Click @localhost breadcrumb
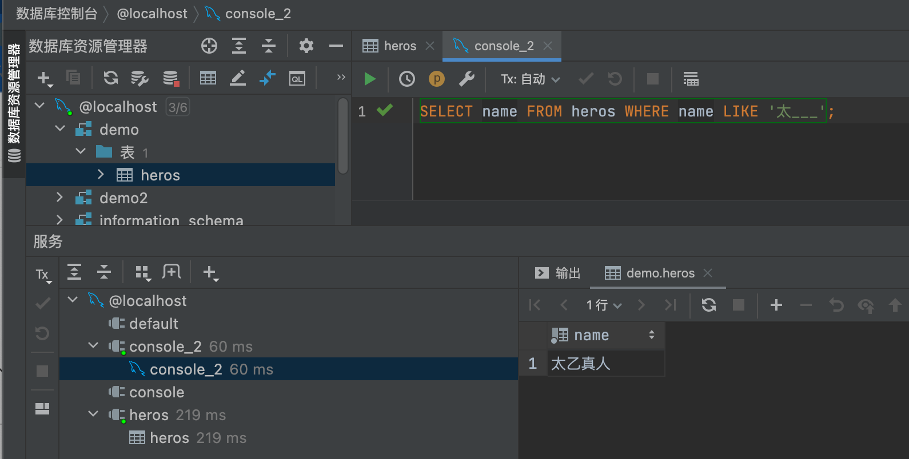 (x=152, y=14)
